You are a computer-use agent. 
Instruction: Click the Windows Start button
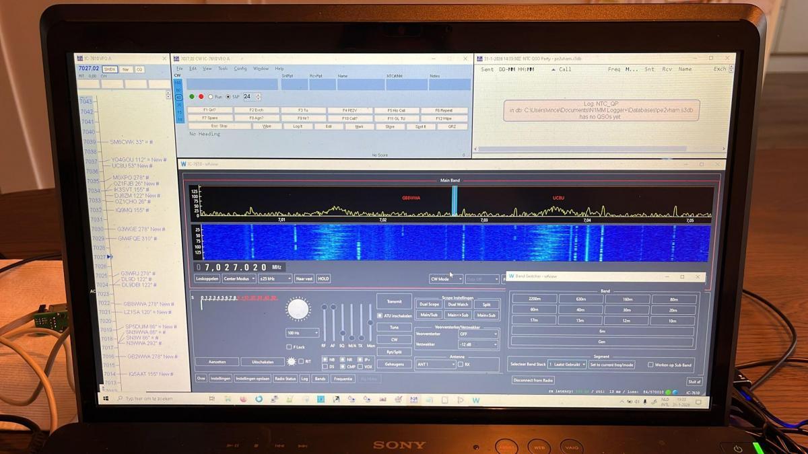[x=106, y=399]
